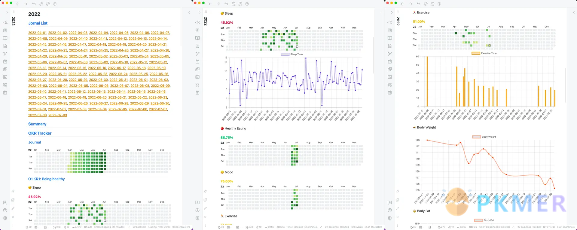Viewport: 577px width, 230px height.
Task: Toggle pin on middle window pane
Action: [205, 191]
